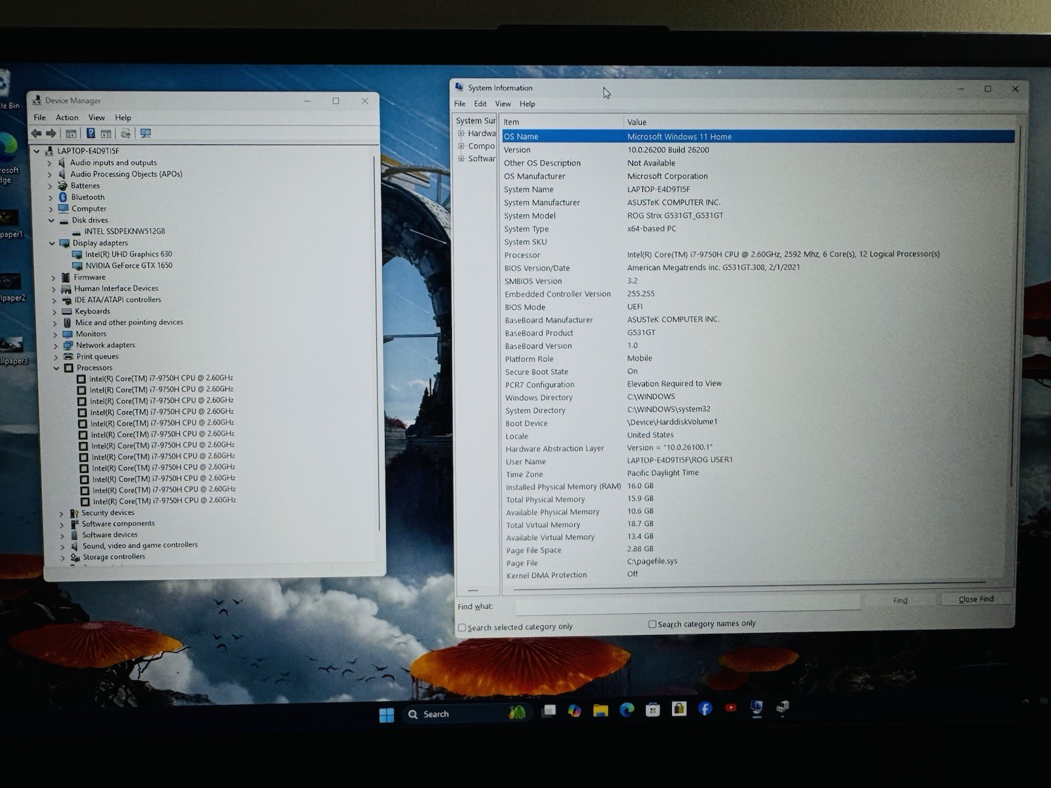Expand Hardware Resources in System Information tree

(461, 133)
